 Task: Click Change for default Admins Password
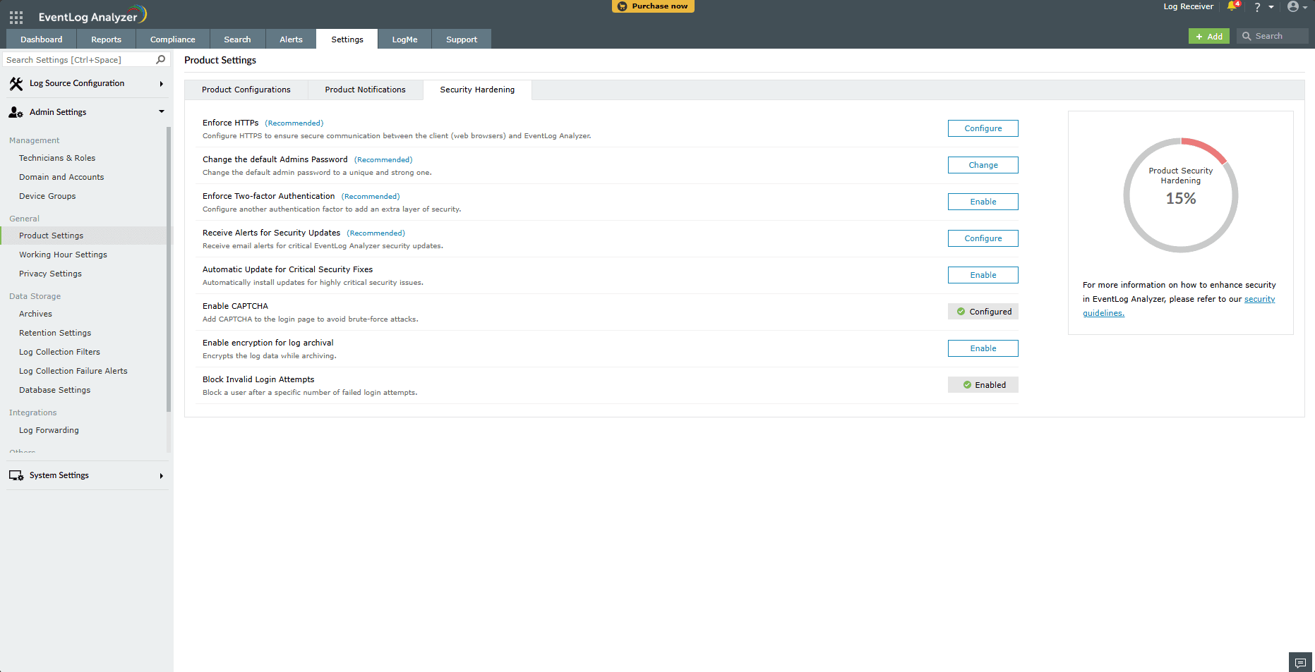(x=983, y=165)
